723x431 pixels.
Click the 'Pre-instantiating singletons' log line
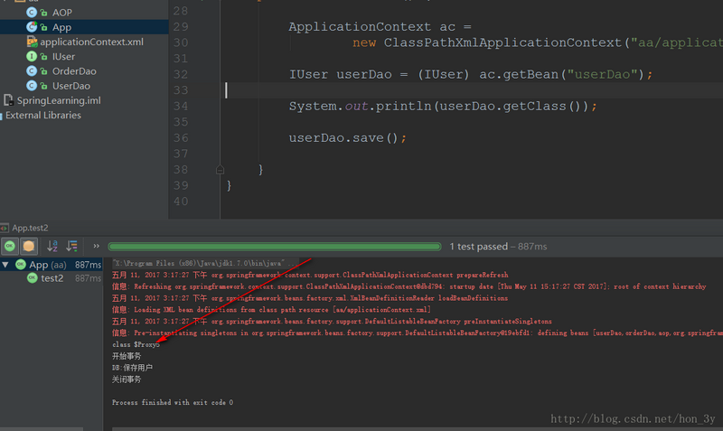click(418, 333)
